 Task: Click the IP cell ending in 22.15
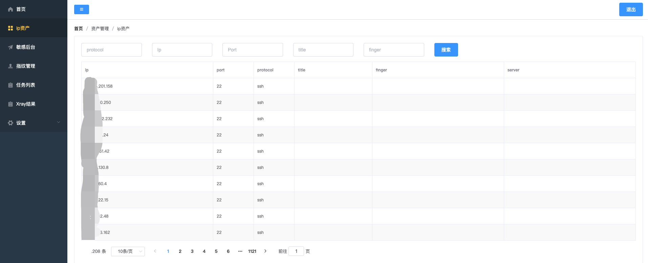point(147,200)
